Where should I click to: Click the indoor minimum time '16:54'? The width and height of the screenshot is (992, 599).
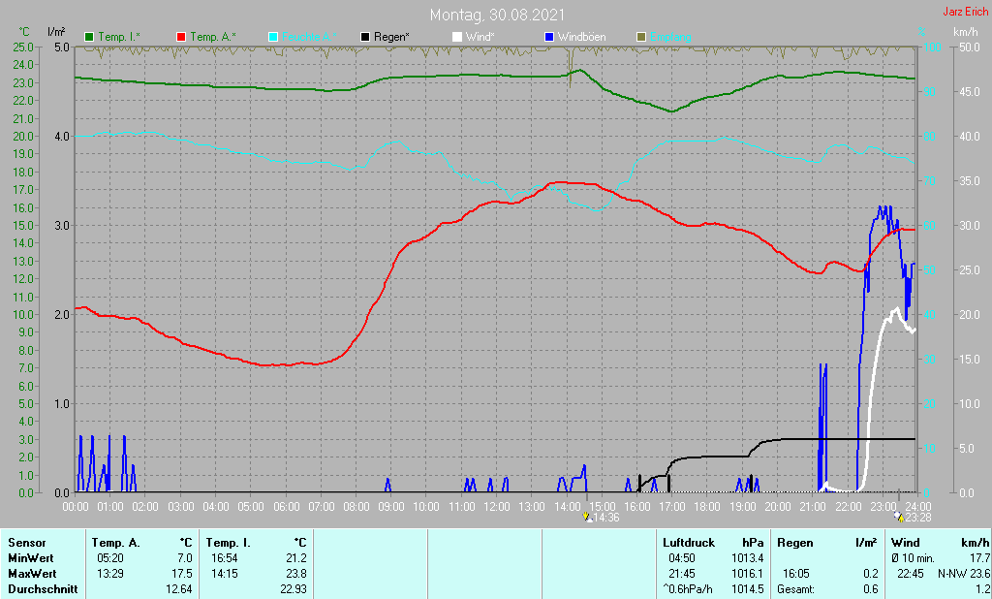click(x=224, y=558)
